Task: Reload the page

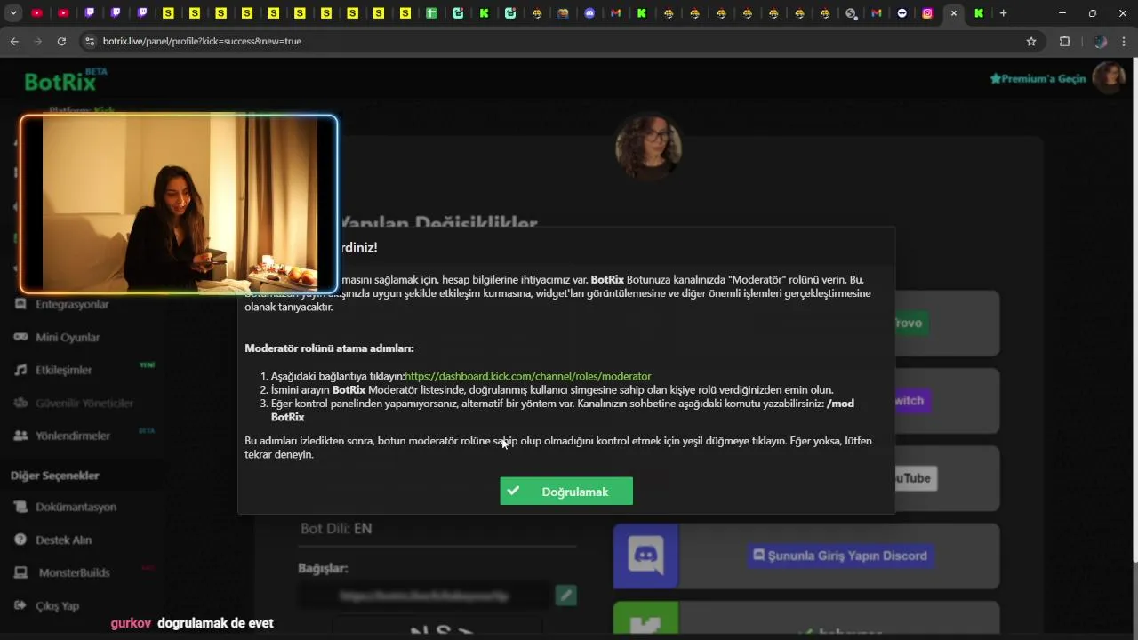Action: point(61,41)
